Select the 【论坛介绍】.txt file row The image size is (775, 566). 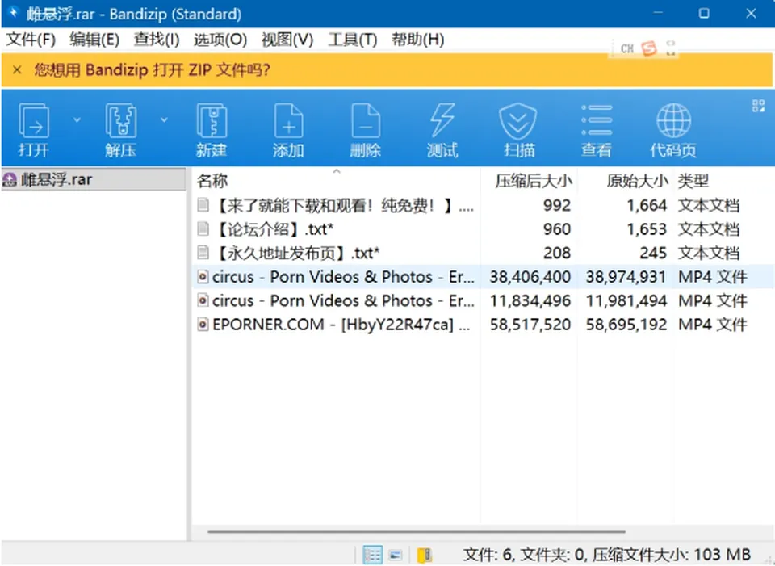[x=483, y=228]
